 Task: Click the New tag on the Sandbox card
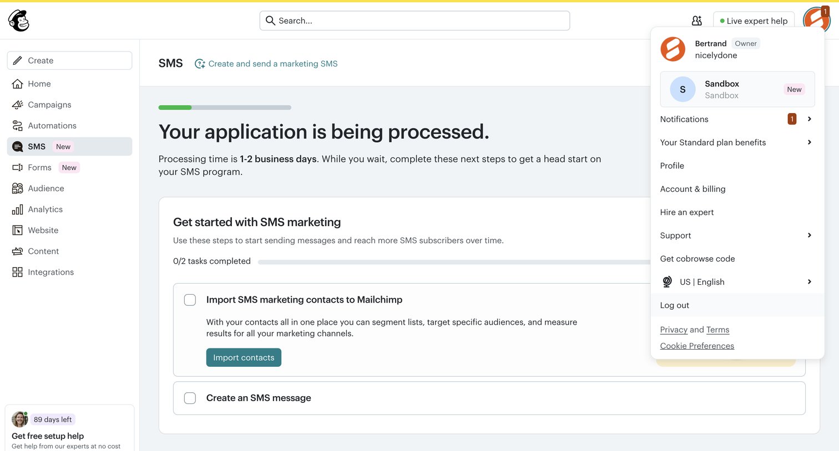794,89
